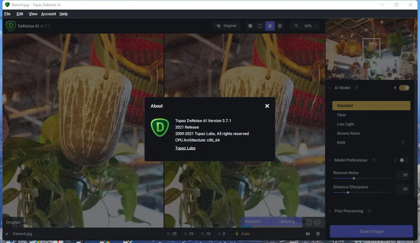Delete image with the trash icon
The image size is (420, 243).
318,234
